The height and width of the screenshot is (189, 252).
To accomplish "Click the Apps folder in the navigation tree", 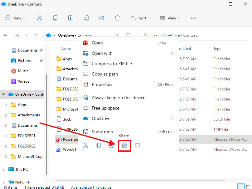I will (x=19, y=105).
